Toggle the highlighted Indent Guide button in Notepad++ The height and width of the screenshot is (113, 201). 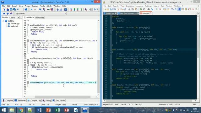pos(179,9)
